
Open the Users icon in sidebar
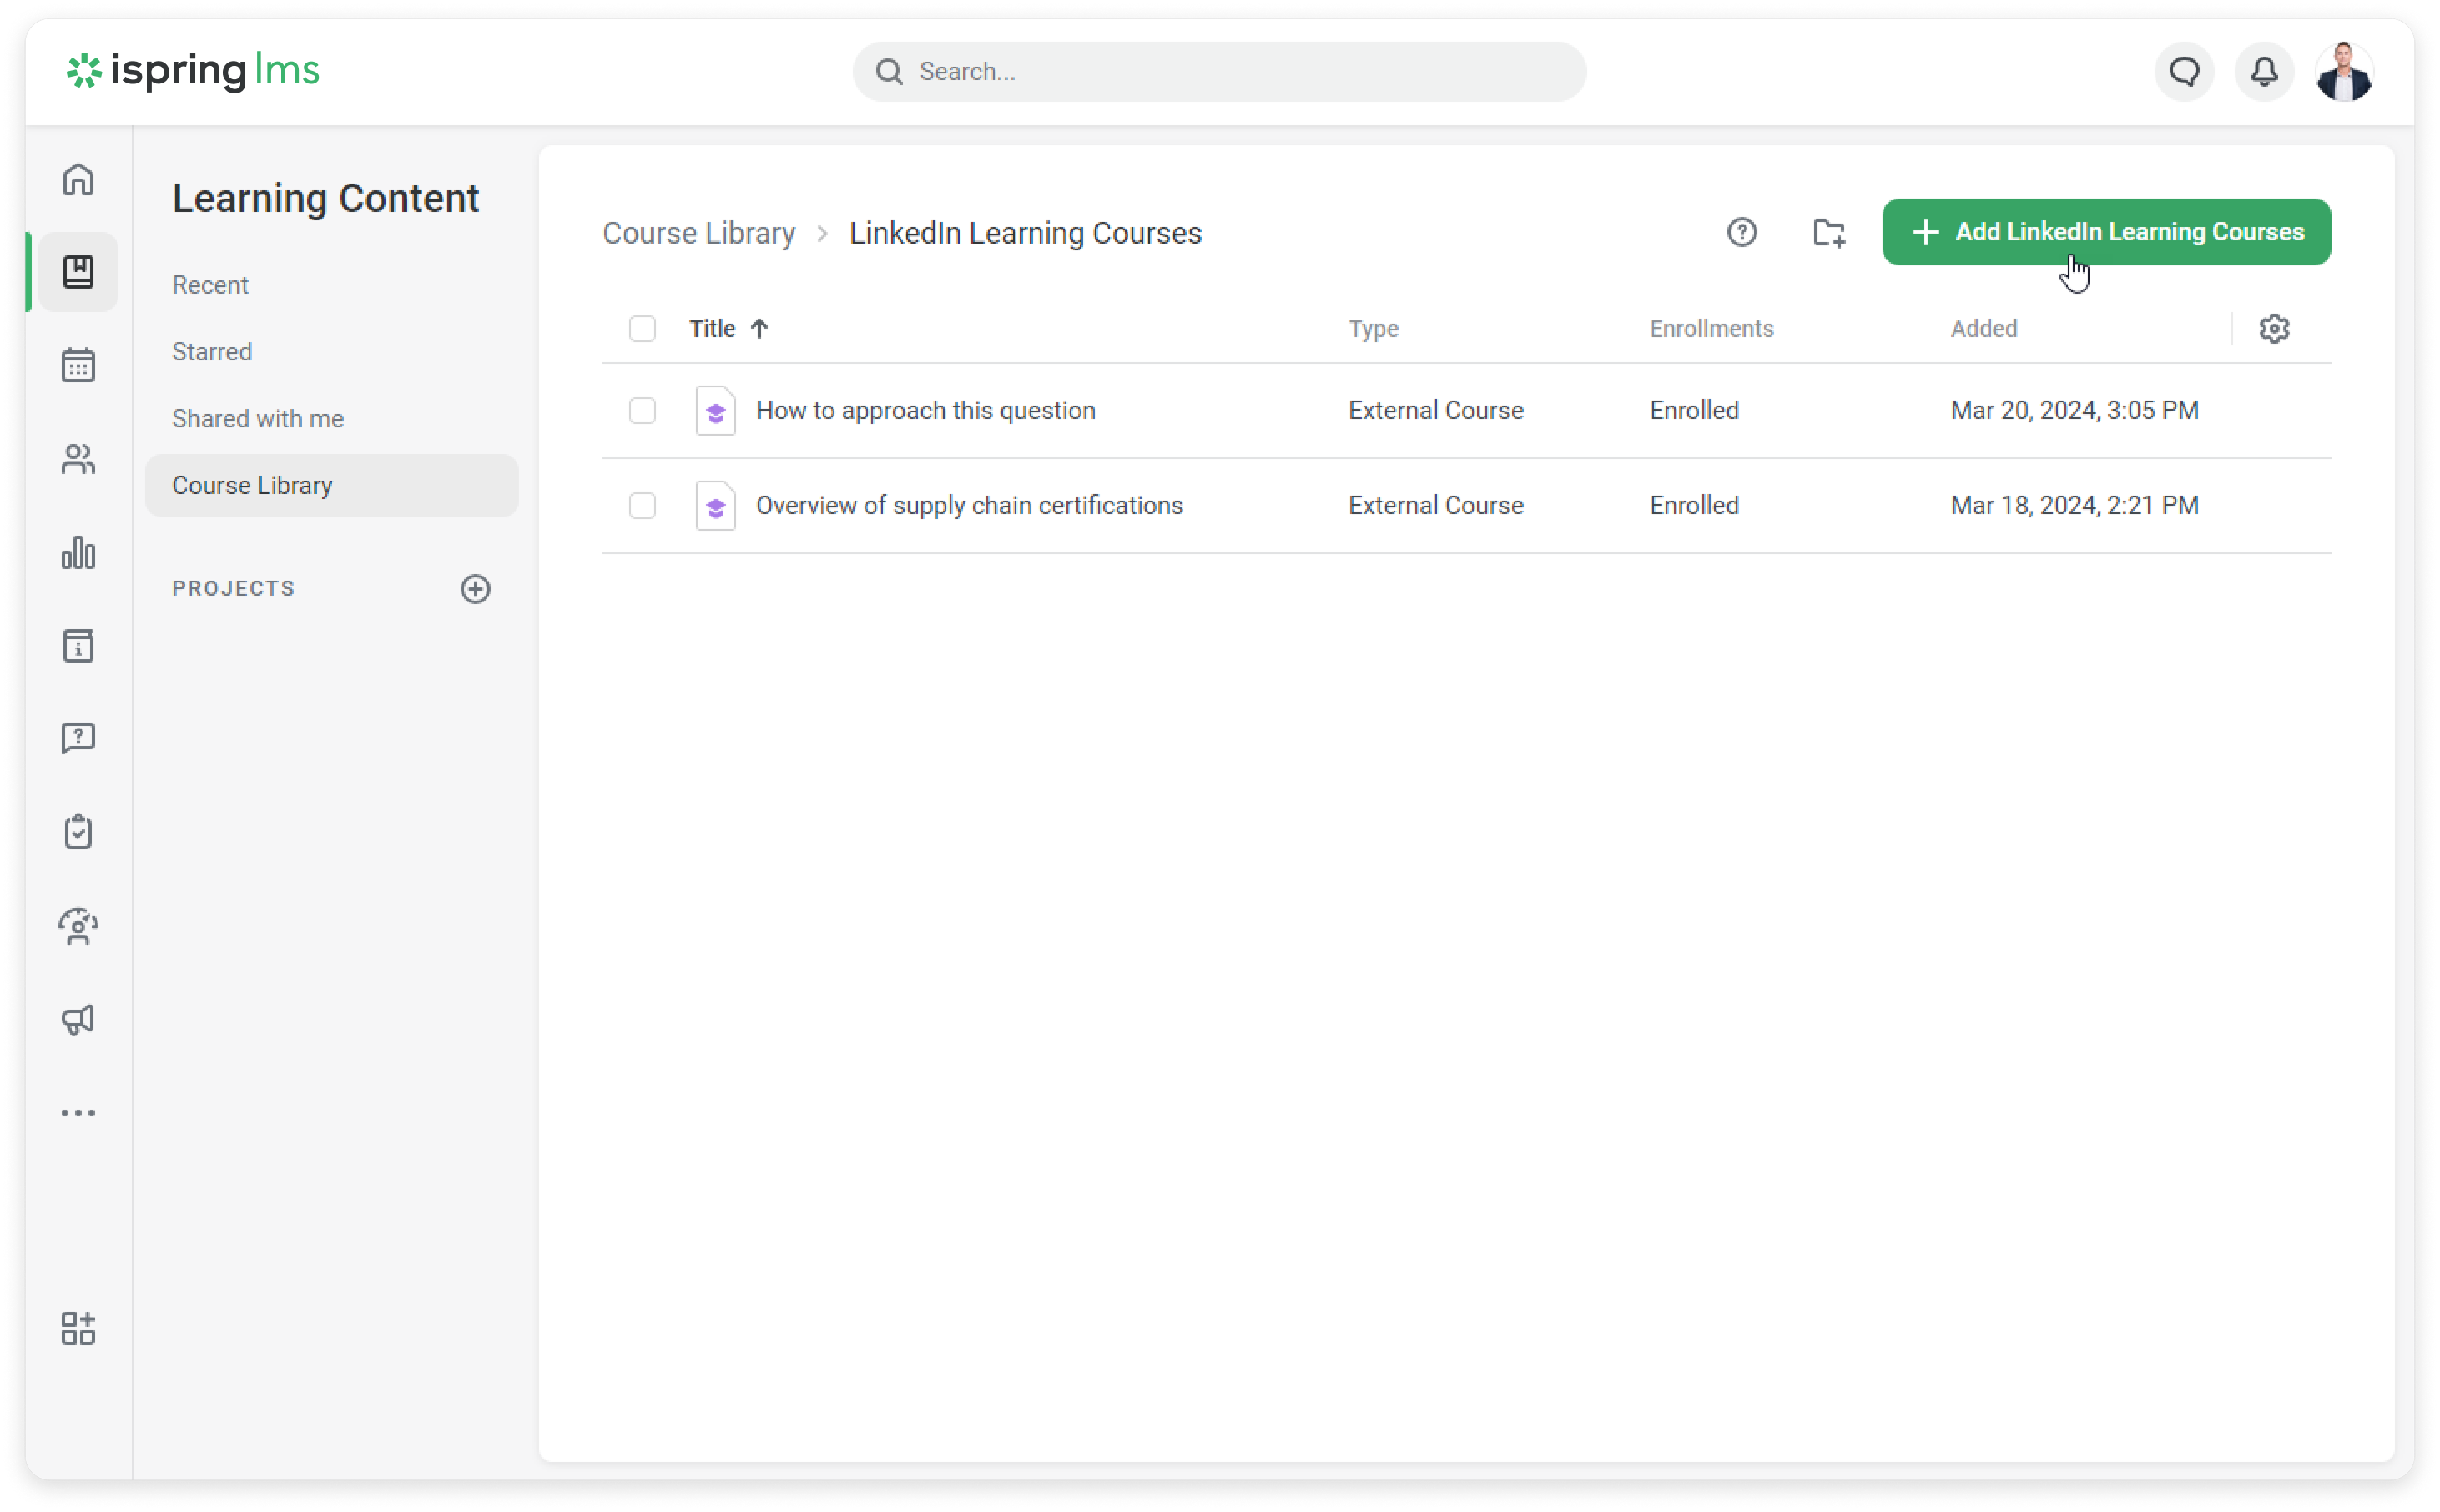78,459
